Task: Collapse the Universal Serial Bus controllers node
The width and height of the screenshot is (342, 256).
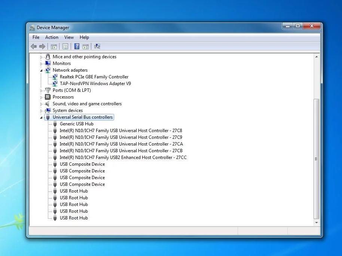Action: (x=42, y=118)
